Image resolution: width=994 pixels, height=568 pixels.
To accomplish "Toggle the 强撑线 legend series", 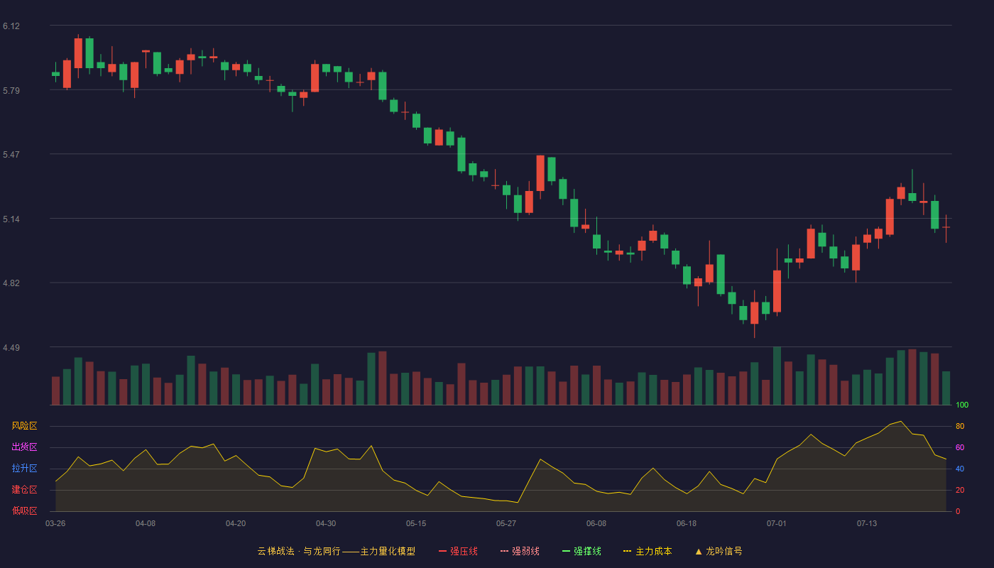I will tap(581, 551).
